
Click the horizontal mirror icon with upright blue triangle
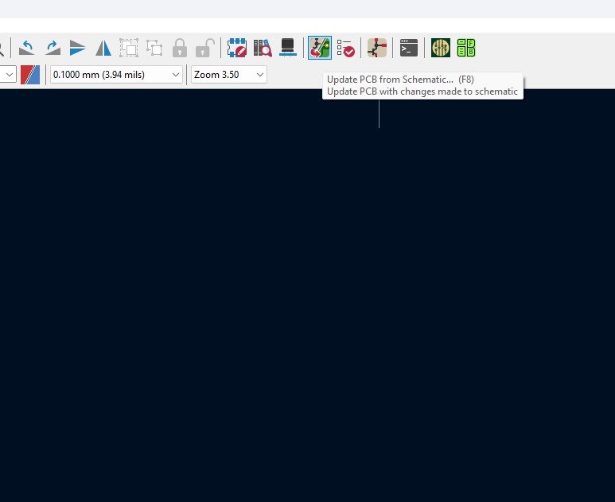pyautogui.click(x=103, y=48)
